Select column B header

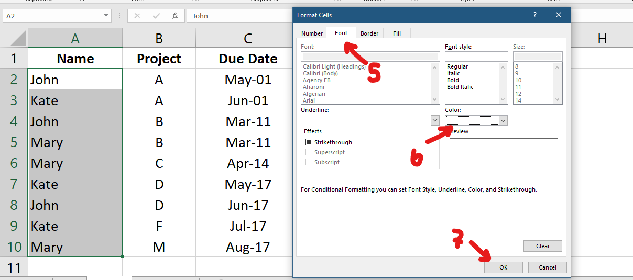[x=159, y=38]
